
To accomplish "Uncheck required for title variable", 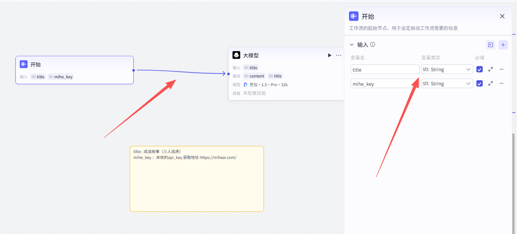I will click(x=480, y=69).
